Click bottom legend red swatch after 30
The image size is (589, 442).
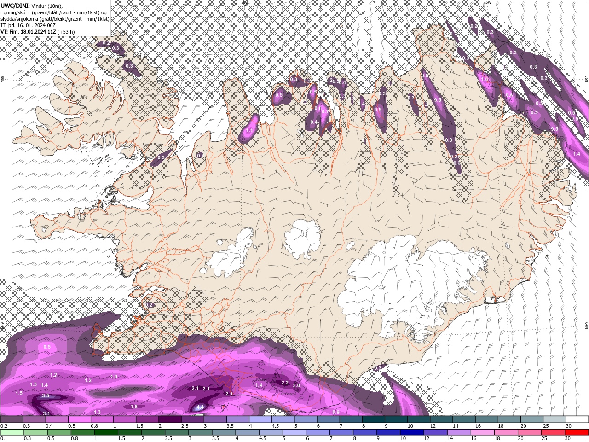(x=576, y=432)
